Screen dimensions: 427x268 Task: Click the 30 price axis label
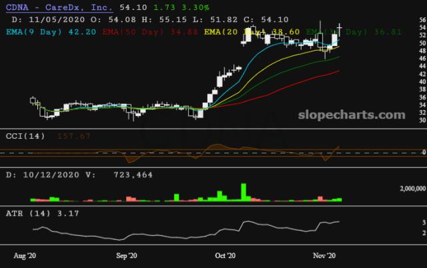pyautogui.click(x=422, y=120)
